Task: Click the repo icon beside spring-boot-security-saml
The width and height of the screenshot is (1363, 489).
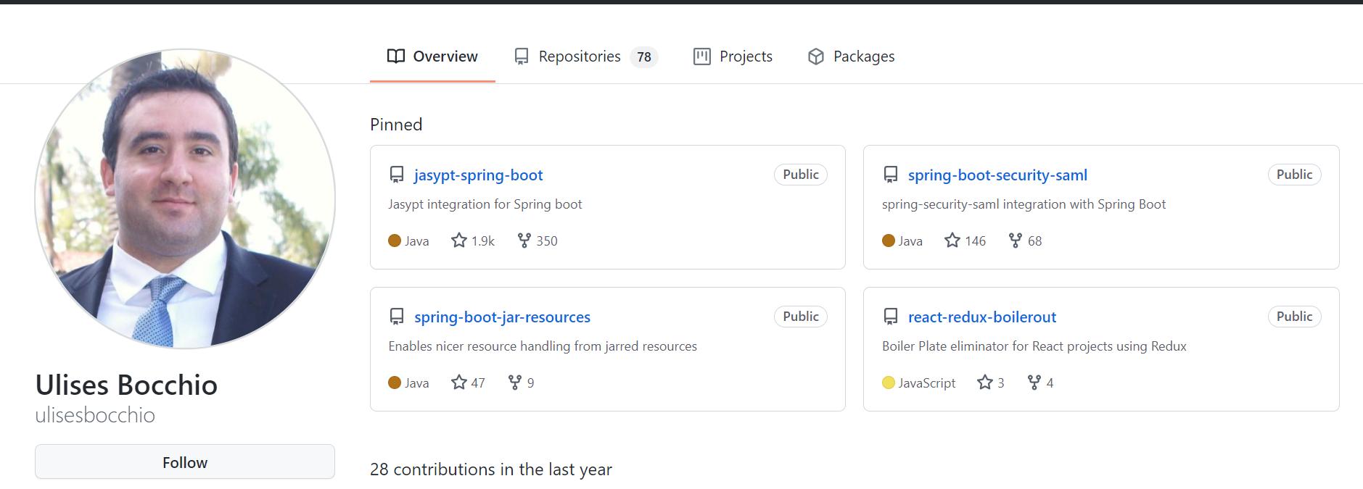Action: 890,175
